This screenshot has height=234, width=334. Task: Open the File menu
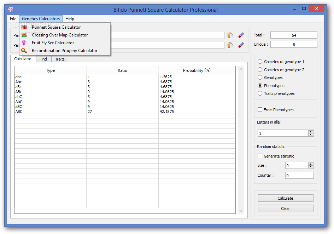point(13,19)
